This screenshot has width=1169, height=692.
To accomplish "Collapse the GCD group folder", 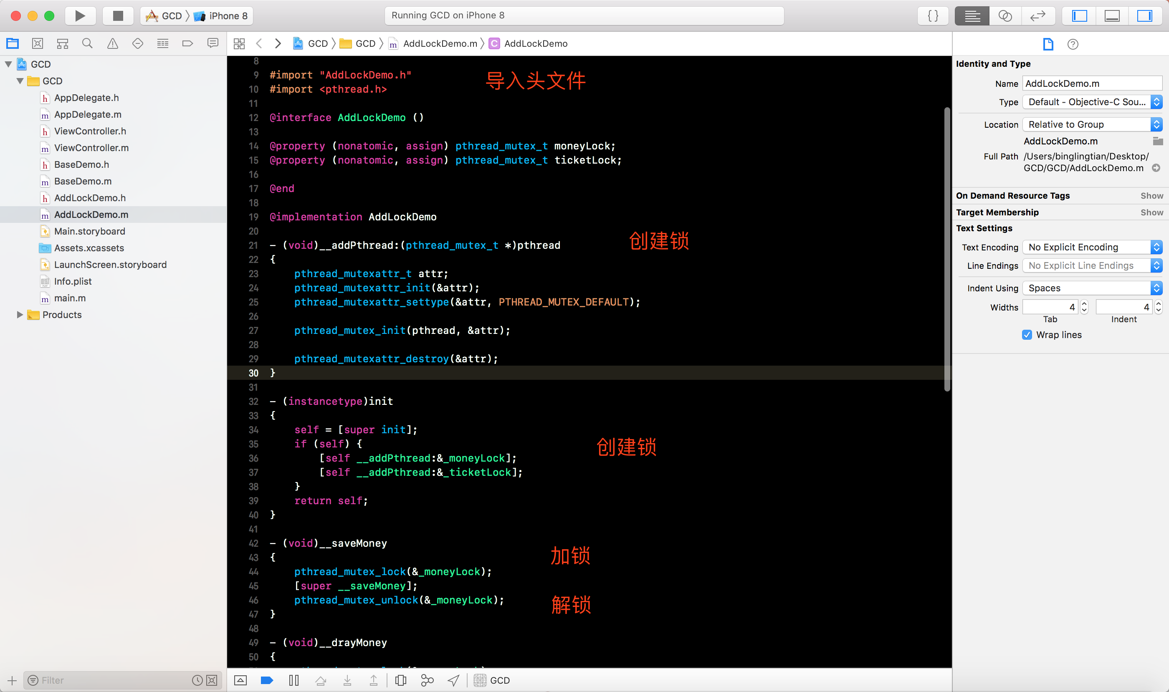I will click(x=20, y=81).
